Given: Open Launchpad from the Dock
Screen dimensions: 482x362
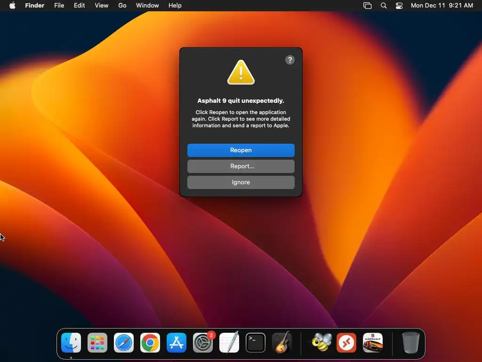Looking at the screenshot, I should pyautogui.click(x=97, y=343).
